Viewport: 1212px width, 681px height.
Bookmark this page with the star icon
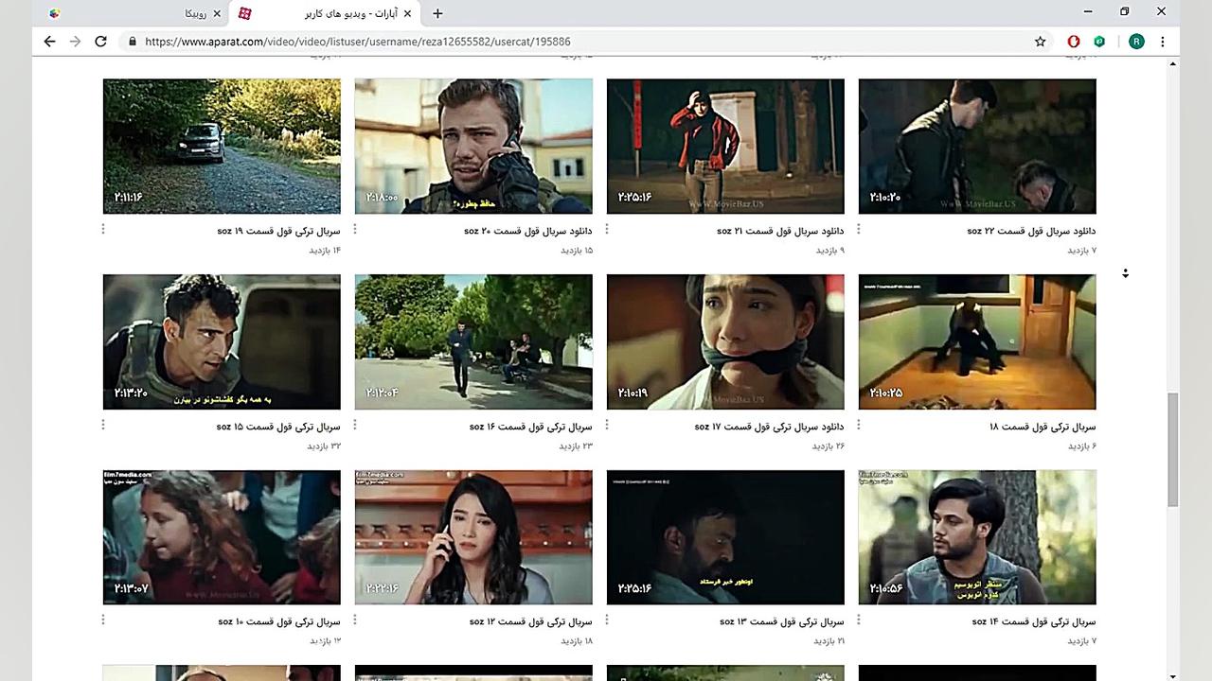1040,42
